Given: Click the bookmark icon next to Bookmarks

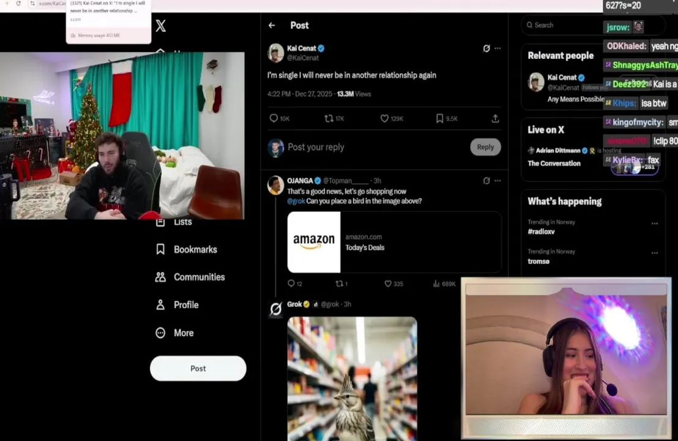Looking at the screenshot, I should click(x=160, y=249).
